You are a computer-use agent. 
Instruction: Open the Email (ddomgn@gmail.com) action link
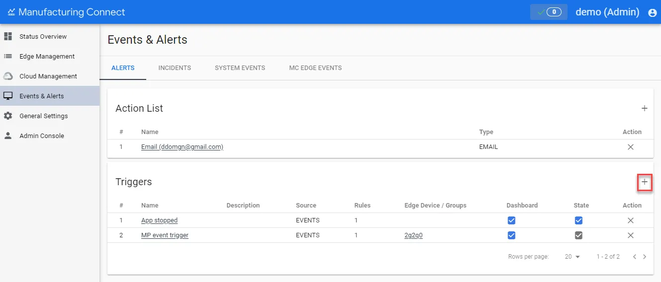pyautogui.click(x=182, y=147)
